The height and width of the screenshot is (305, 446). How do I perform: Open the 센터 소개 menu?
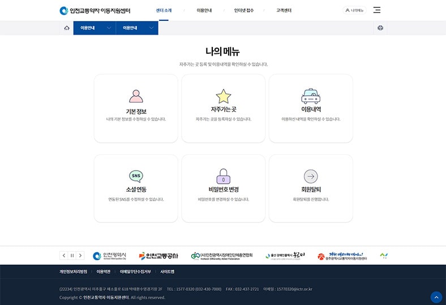pyautogui.click(x=163, y=10)
